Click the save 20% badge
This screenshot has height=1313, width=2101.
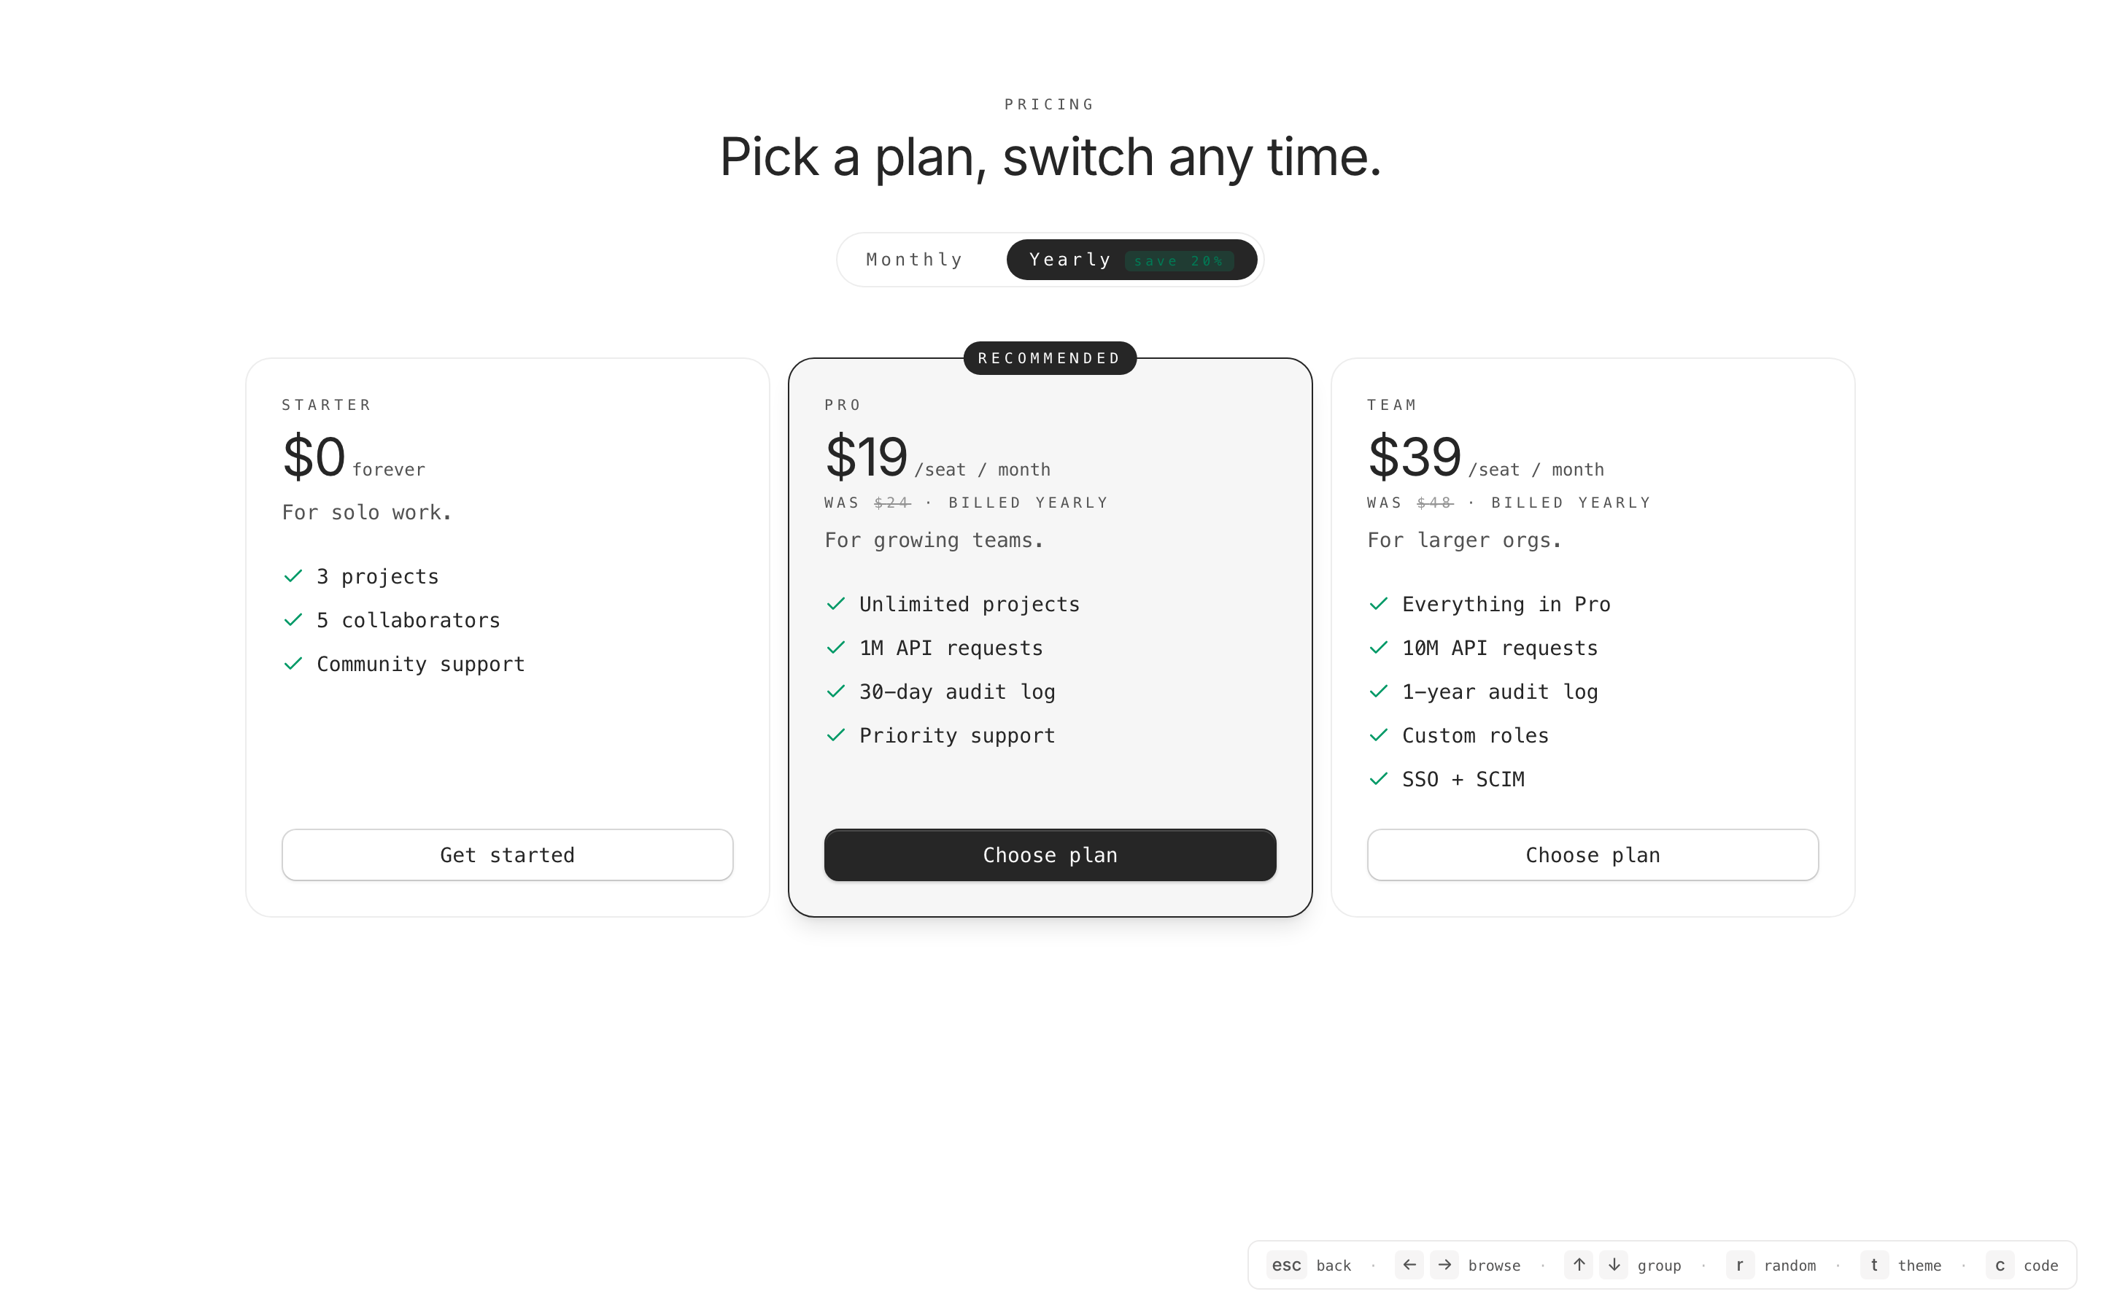(1178, 260)
